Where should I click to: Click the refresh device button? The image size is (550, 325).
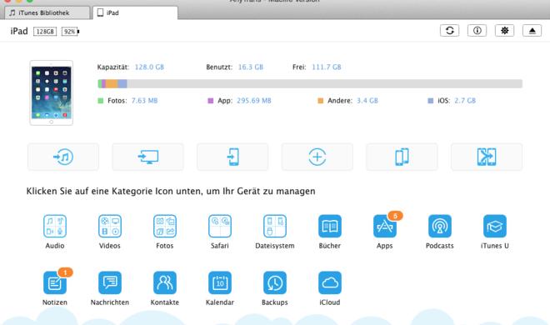click(450, 31)
